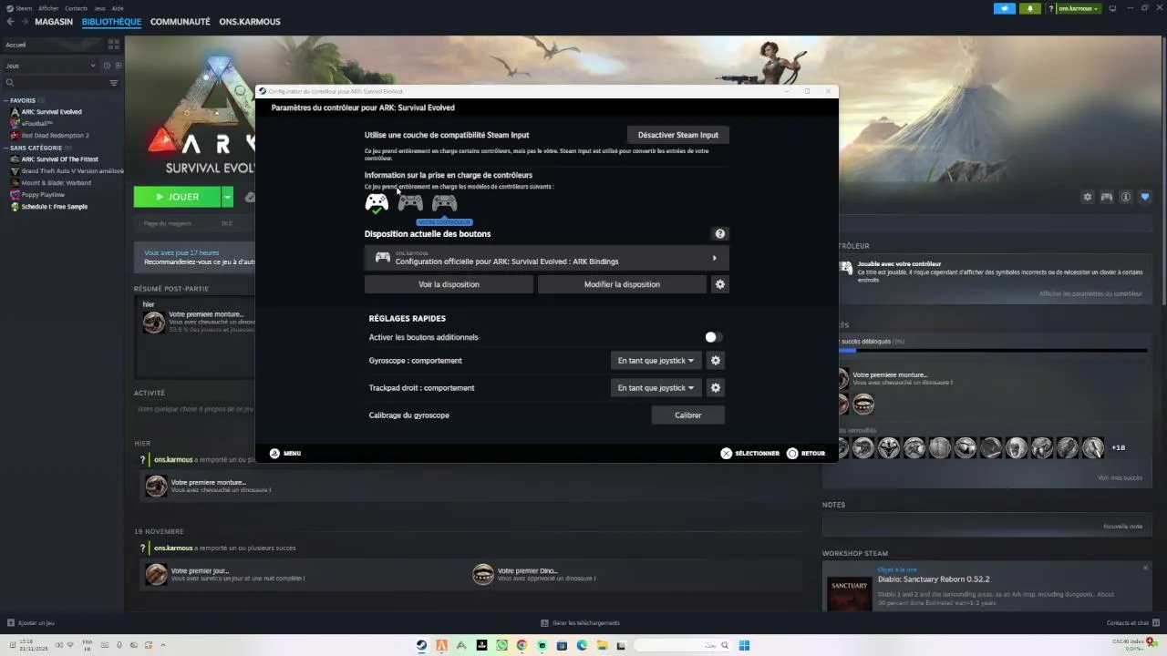Click the circle RETOUR icon in footer
The height and width of the screenshot is (656, 1167).
point(792,453)
